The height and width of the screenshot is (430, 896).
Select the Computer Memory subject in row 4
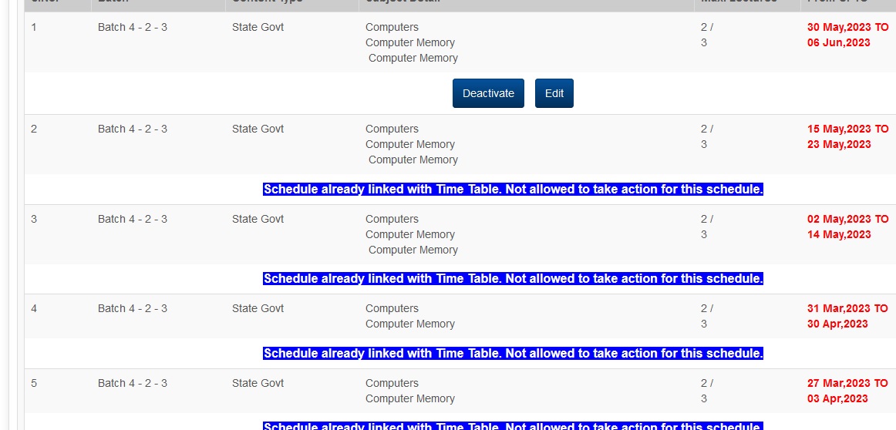point(409,324)
